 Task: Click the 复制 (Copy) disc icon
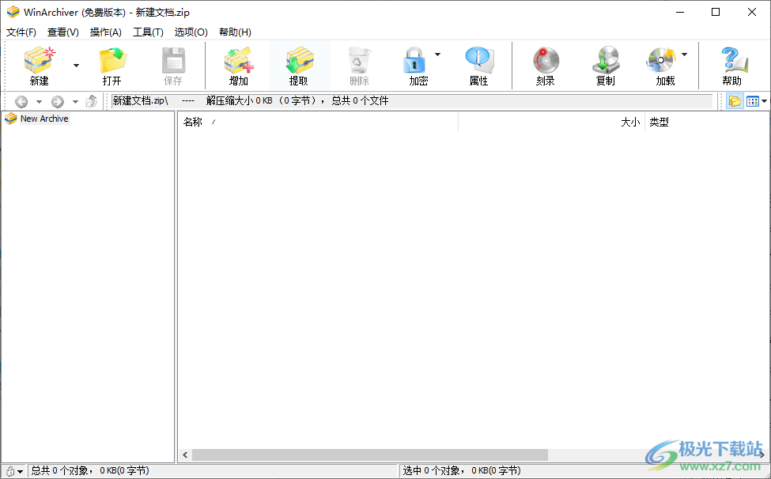tap(606, 60)
